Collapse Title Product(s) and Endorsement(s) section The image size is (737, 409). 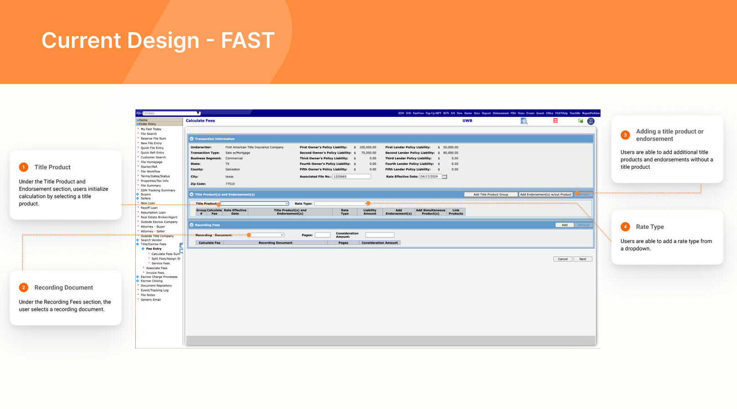click(192, 194)
